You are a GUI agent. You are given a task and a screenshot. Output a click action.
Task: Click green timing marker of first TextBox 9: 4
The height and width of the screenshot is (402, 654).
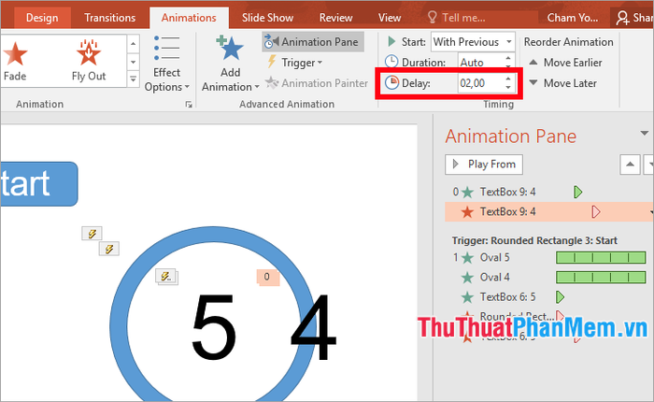pos(577,192)
